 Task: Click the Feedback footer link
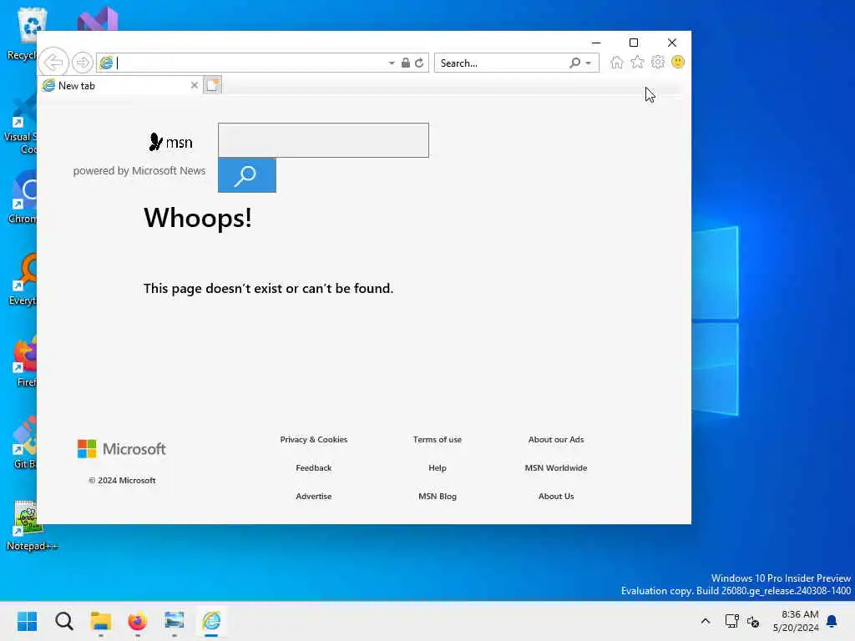(x=314, y=467)
